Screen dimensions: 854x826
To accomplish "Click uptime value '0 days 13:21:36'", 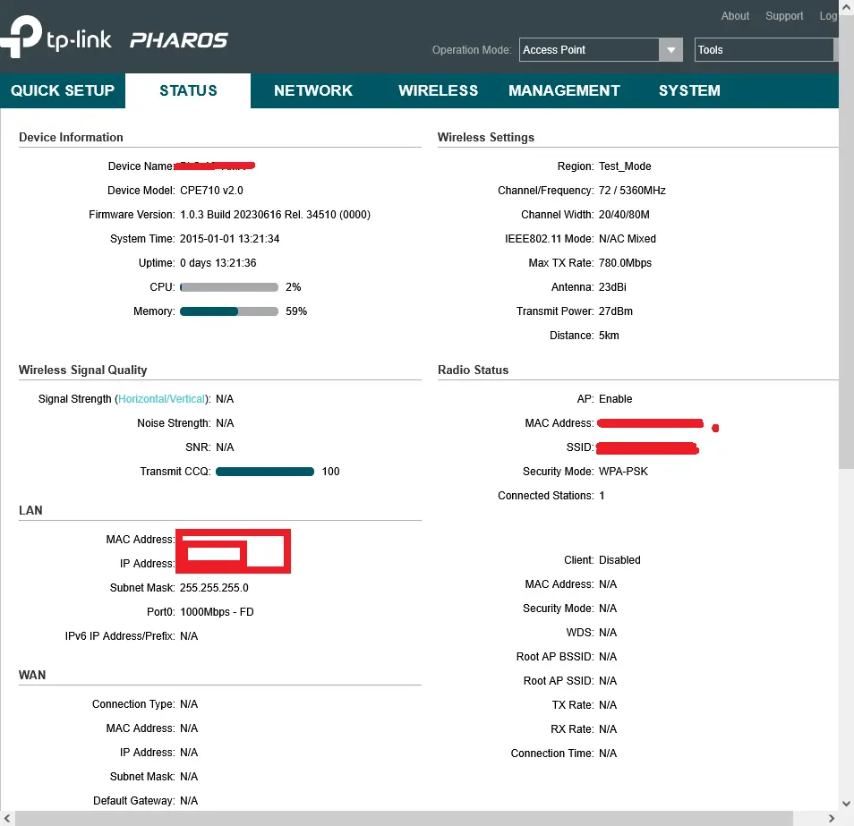I will pyautogui.click(x=218, y=263).
